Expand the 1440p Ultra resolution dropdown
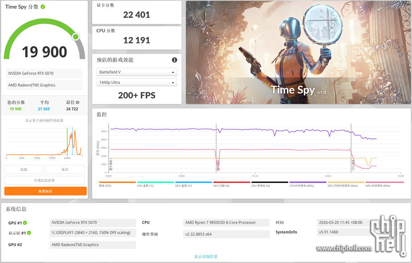Viewport: 412px width, 263px height. point(137,82)
